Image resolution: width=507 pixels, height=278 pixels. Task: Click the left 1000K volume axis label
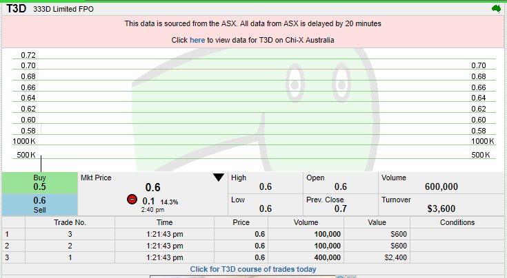[24, 141]
